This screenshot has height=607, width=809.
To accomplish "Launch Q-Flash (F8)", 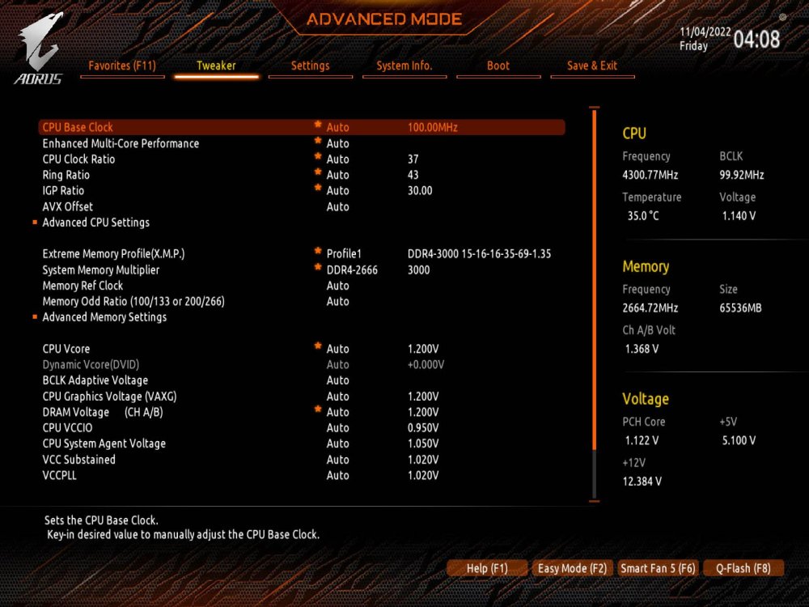I will pos(743,568).
